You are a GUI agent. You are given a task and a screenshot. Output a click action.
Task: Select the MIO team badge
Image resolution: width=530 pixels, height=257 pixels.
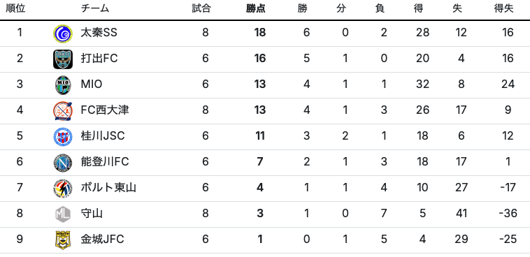pos(62,85)
